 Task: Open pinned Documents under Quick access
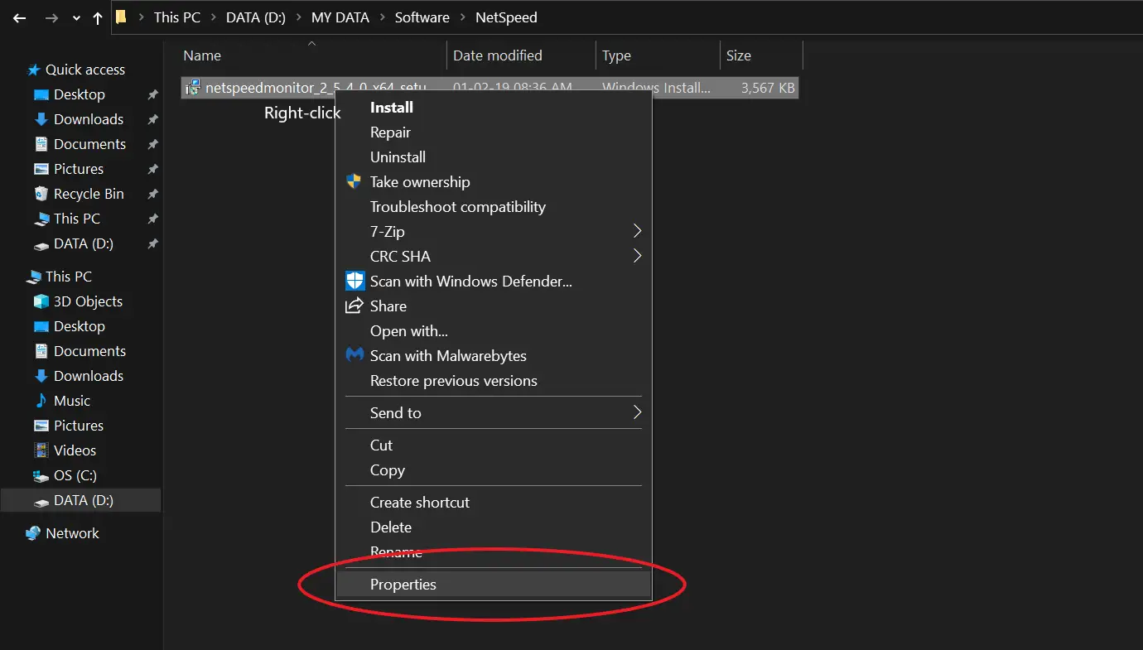point(89,144)
